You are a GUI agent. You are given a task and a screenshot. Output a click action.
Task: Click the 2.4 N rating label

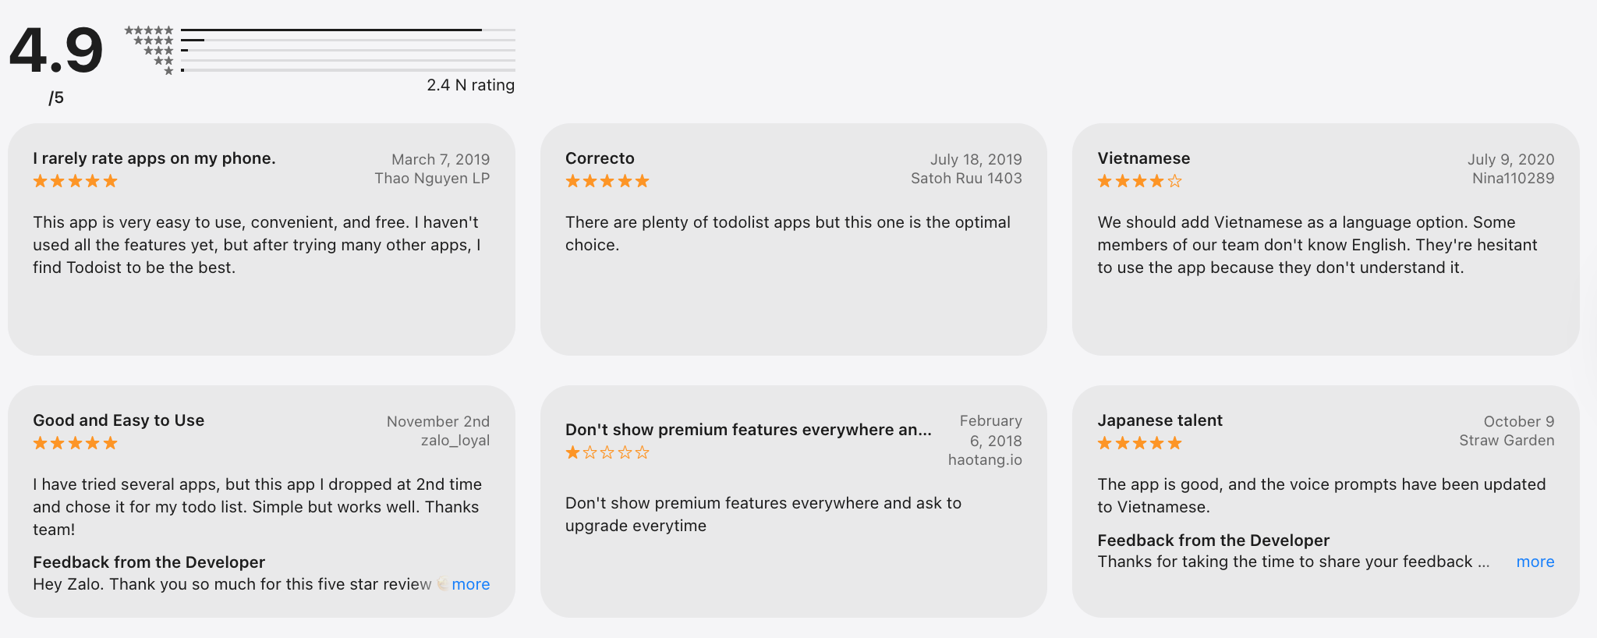(x=470, y=84)
